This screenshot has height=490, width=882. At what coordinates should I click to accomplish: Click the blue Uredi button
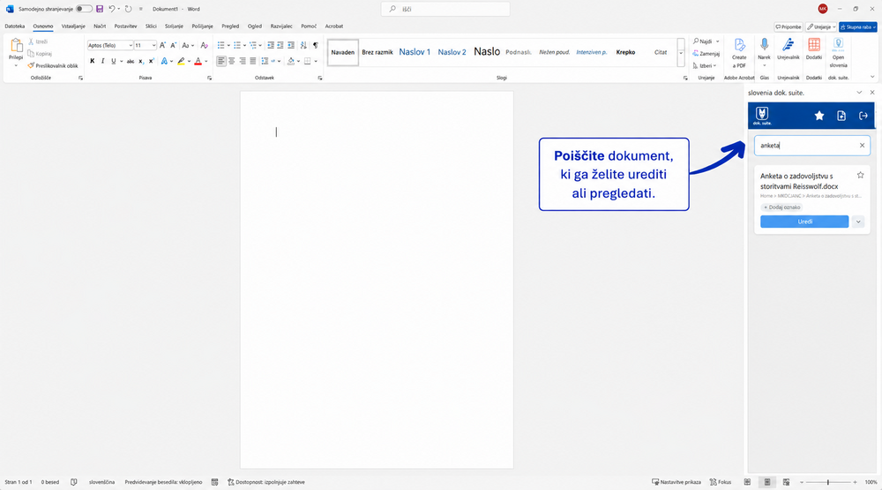[804, 222]
